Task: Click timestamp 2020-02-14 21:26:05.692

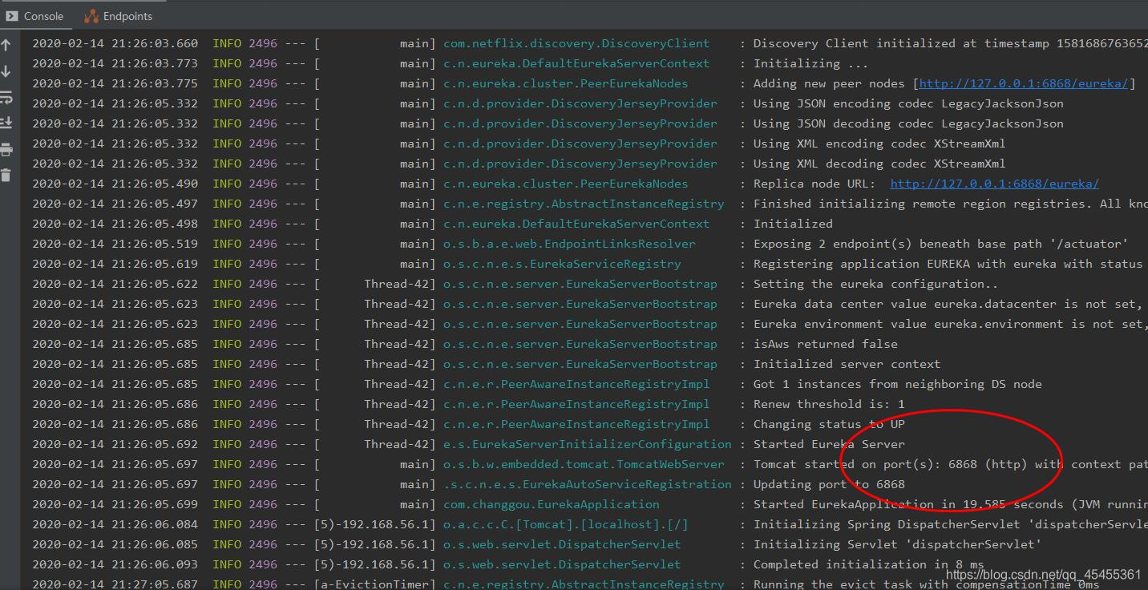Action: click(115, 444)
